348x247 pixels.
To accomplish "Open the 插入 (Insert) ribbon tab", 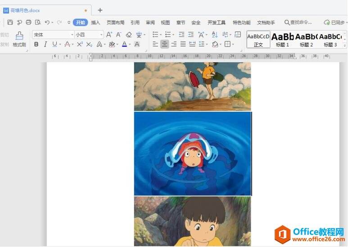I will pyautogui.click(x=95, y=23).
